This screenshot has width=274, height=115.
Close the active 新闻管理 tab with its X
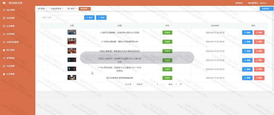click(89, 9)
